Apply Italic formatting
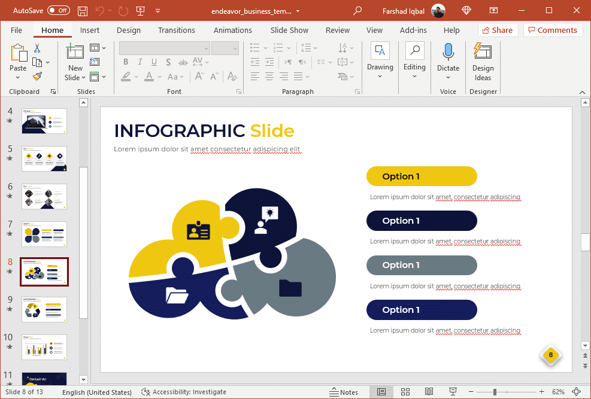The width and height of the screenshot is (591, 399). coord(140,62)
